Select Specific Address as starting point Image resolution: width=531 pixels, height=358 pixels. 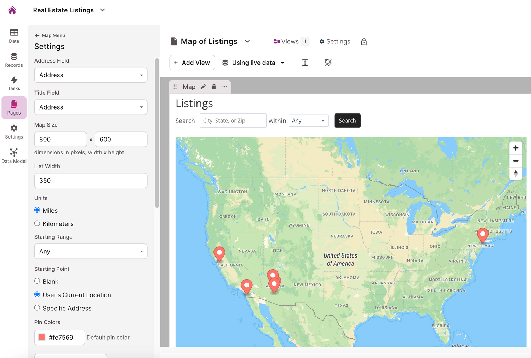click(37, 307)
